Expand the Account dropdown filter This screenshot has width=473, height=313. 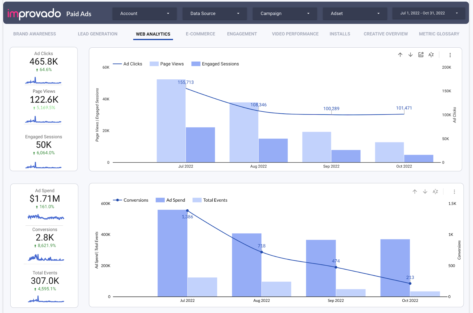click(x=145, y=14)
